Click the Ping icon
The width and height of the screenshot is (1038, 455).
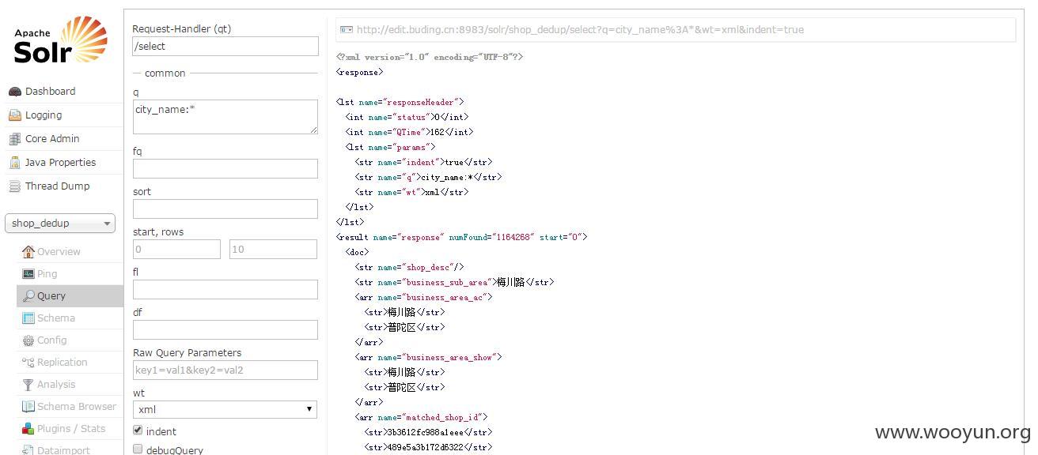coord(28,274)
